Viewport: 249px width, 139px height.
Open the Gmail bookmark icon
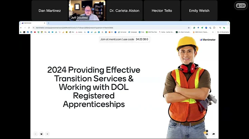point(45,32)
